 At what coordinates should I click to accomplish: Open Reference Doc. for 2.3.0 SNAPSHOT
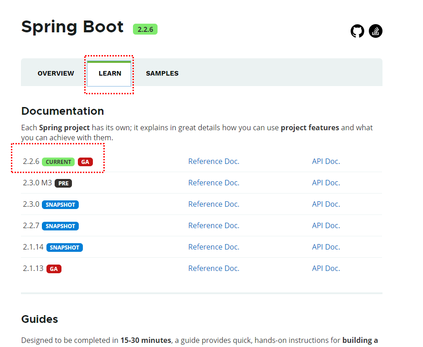click(x=214, y=204)
